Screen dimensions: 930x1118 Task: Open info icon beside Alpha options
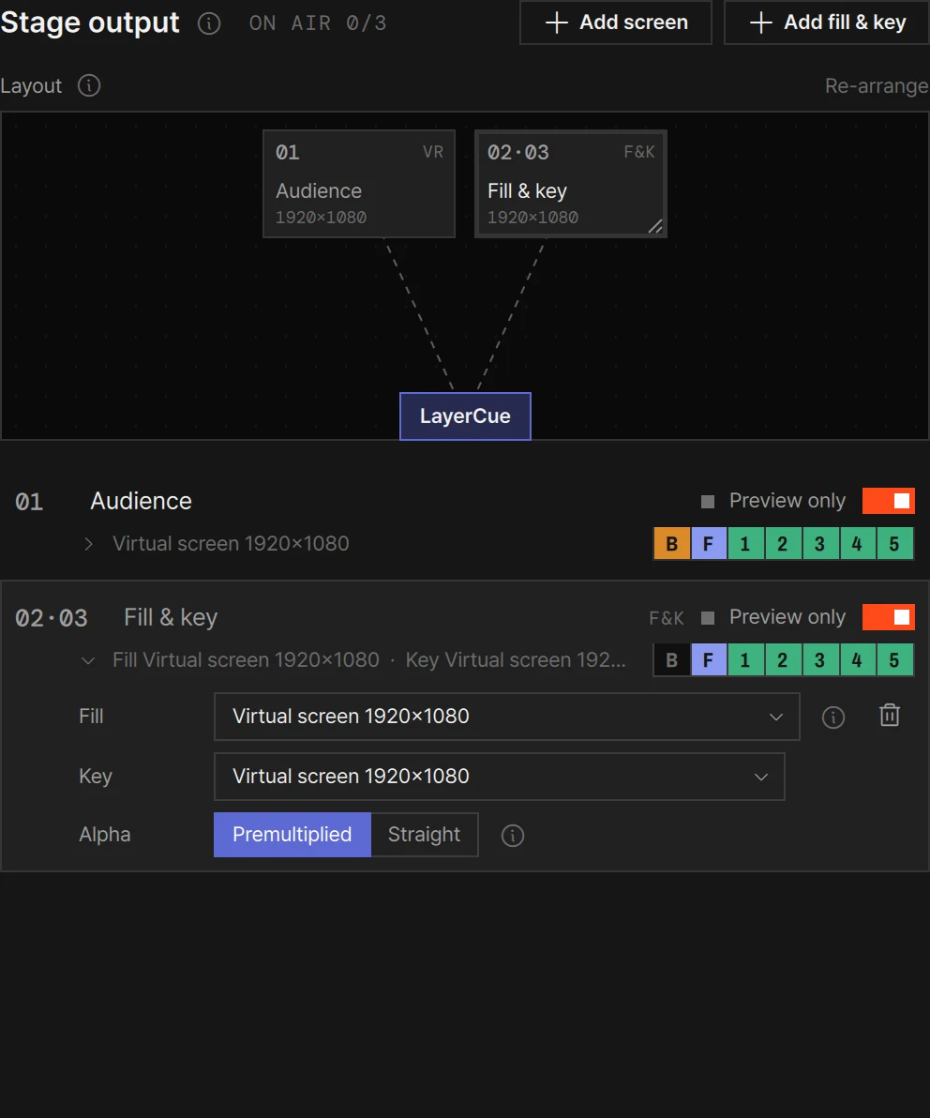point(513,835)
